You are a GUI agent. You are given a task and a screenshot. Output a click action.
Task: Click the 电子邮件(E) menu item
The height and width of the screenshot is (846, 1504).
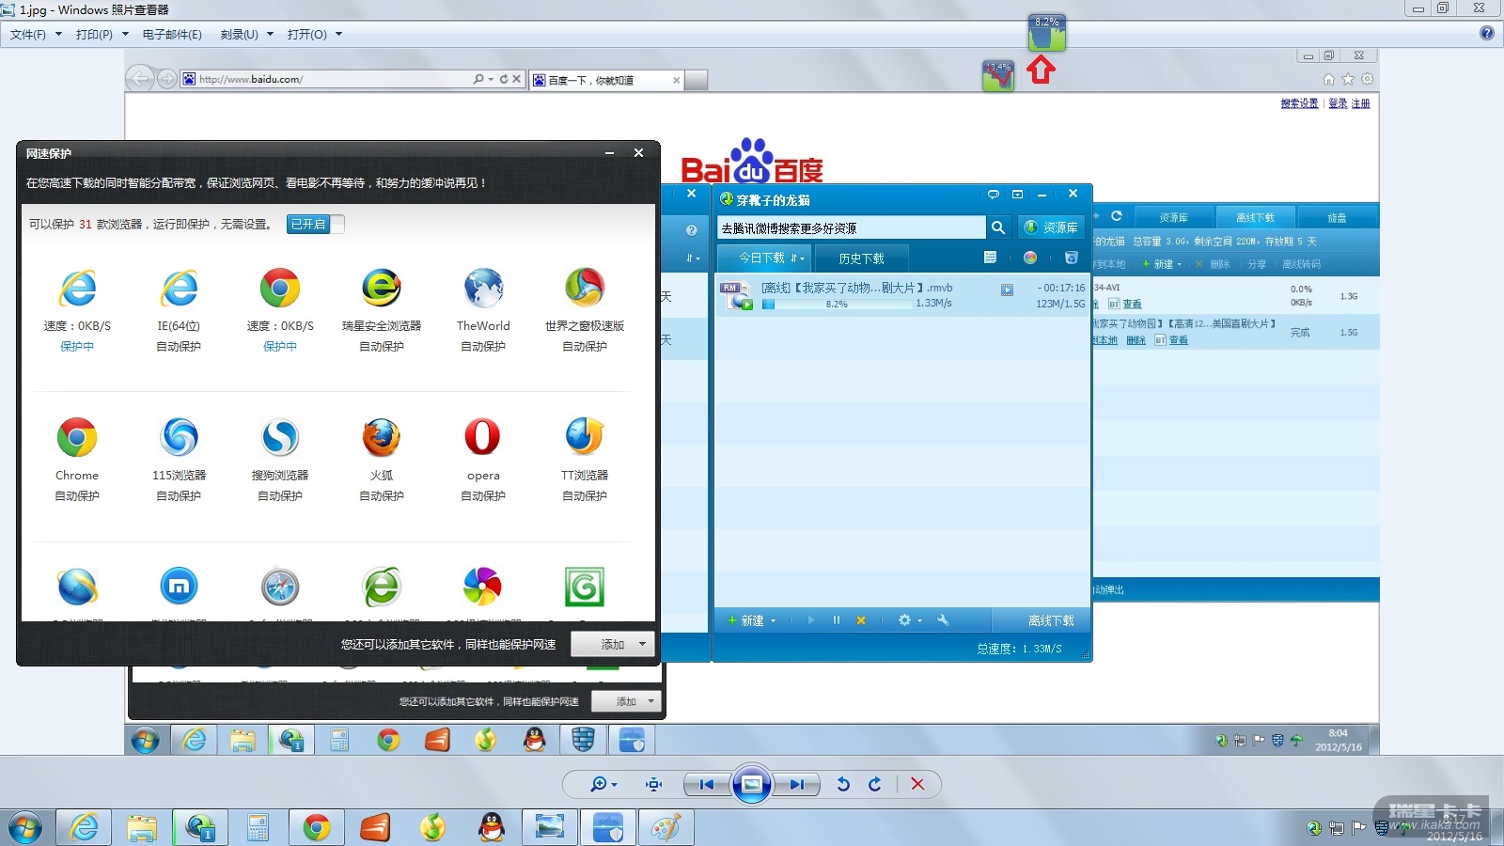172,35
